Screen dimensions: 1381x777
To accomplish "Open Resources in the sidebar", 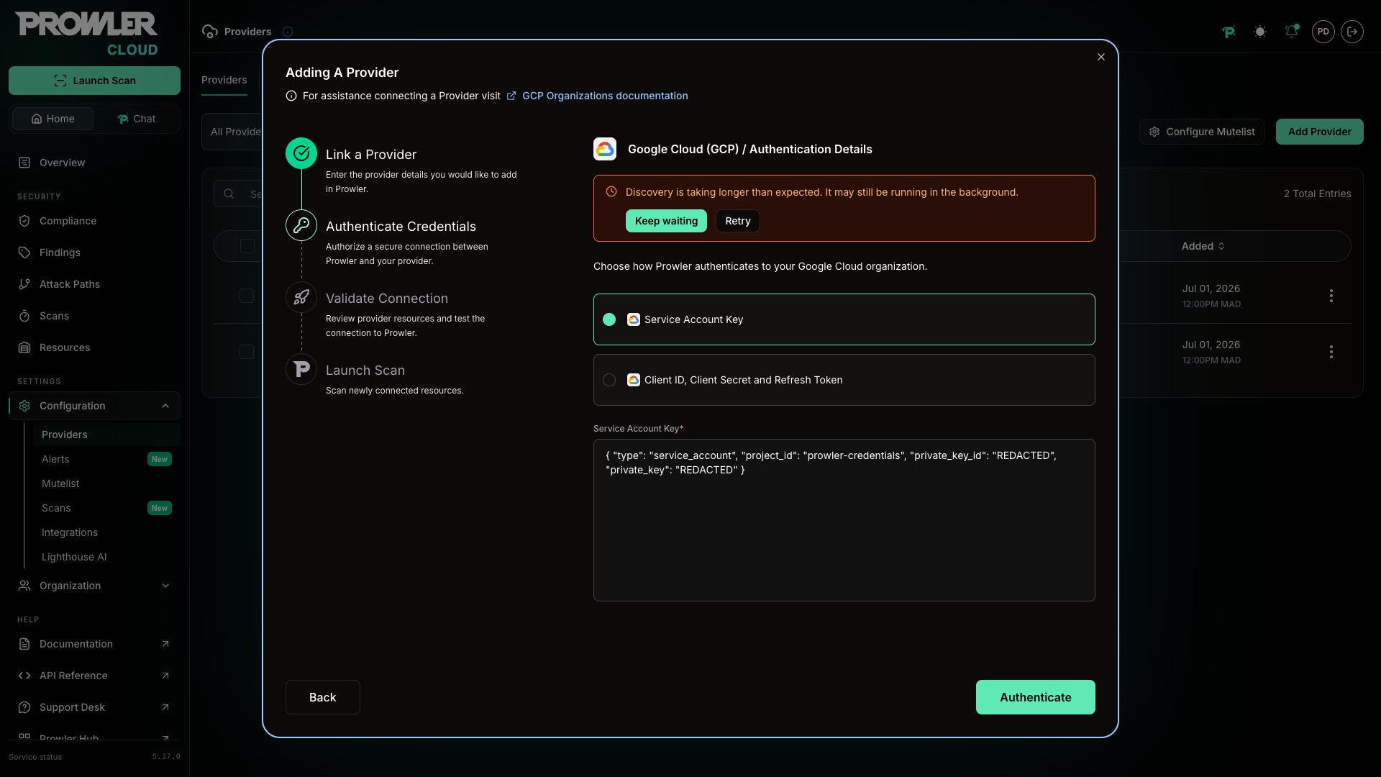I will coord(94,347).
